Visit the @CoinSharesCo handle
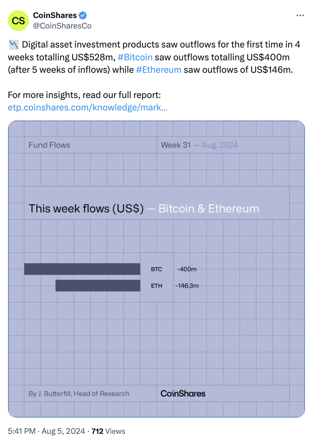 point(62,26)
